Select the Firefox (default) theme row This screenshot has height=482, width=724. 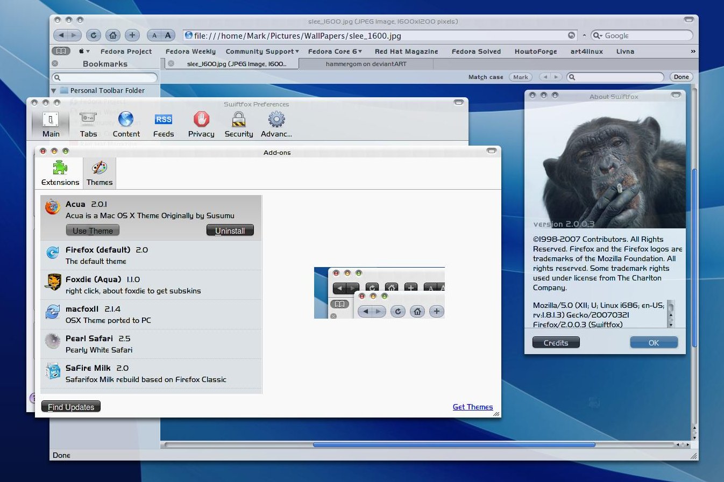point(151,255)
